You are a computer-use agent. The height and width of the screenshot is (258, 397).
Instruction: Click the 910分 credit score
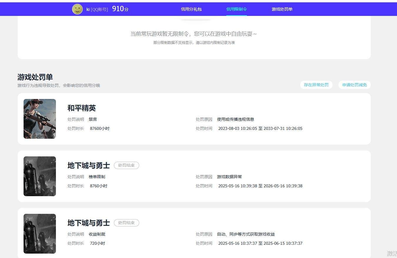[x=120, y=9]
